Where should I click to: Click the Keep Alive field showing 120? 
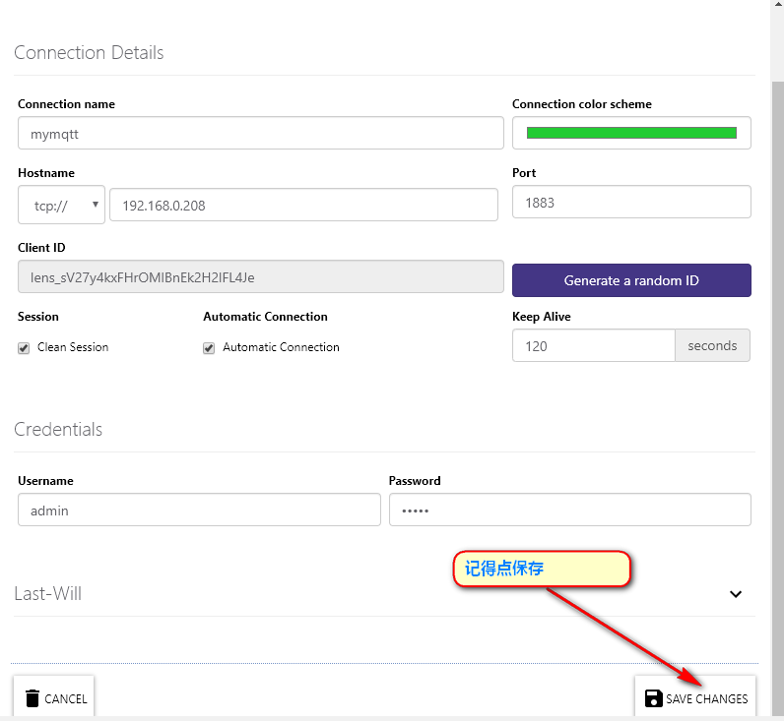pyautogui.click(x=594, y=345)
